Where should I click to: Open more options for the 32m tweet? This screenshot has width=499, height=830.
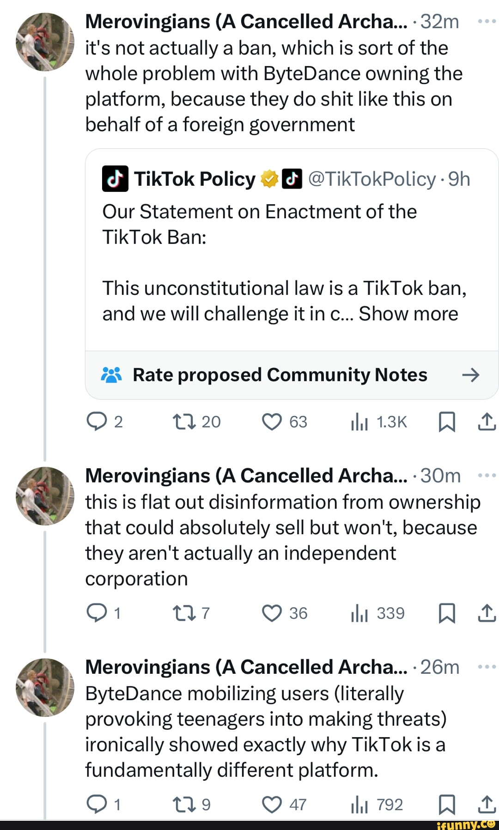[487, 21]
